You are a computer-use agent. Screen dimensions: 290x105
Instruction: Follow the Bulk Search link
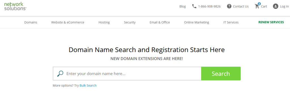[x=88, y=85]
